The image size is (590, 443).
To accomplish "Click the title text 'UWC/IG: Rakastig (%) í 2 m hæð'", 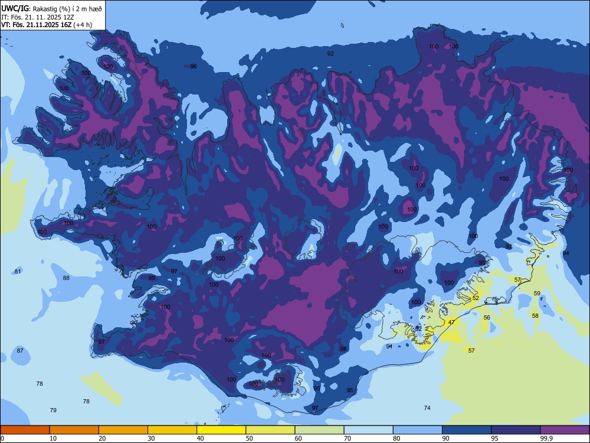I will [x=51, y=8].
